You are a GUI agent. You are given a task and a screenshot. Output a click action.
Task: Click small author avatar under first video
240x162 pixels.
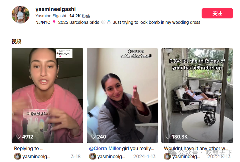click(18, 156)
